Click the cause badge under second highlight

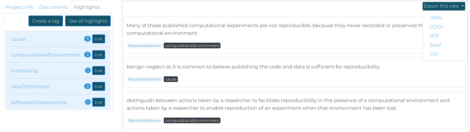click(171, 79)
